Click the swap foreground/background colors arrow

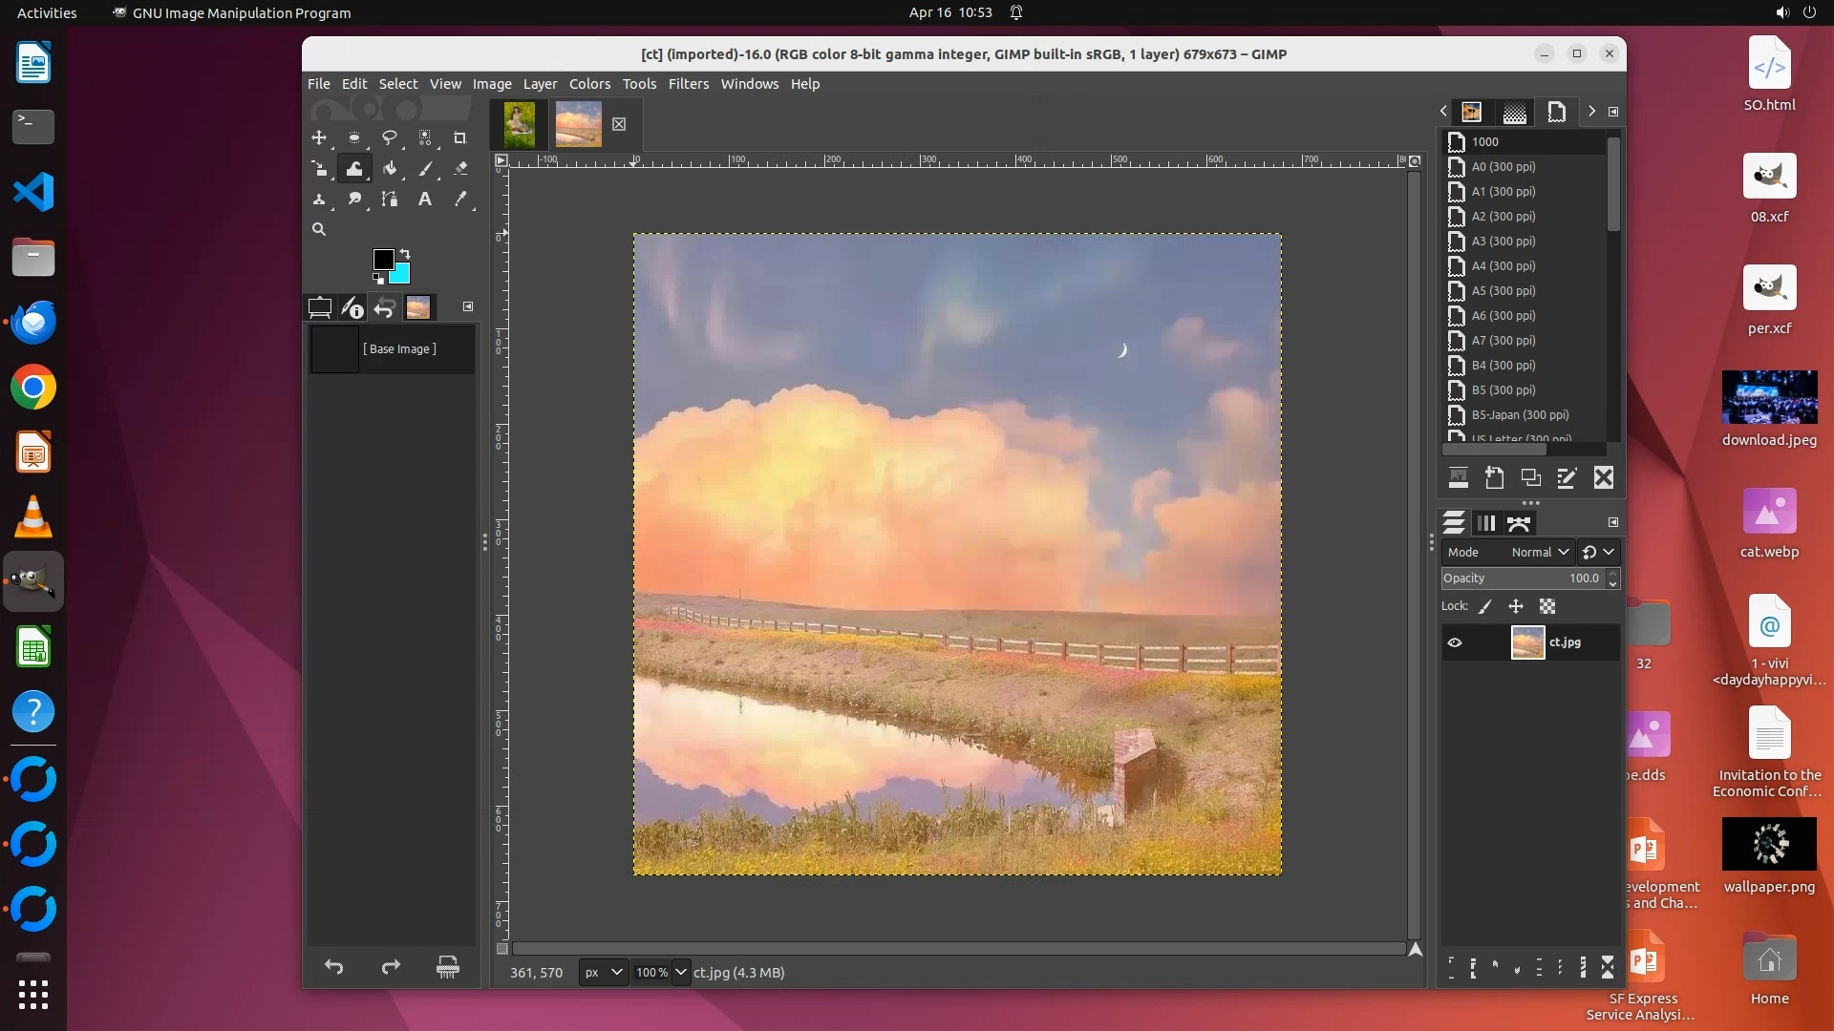pyautogui.click(x=405, y=254)
